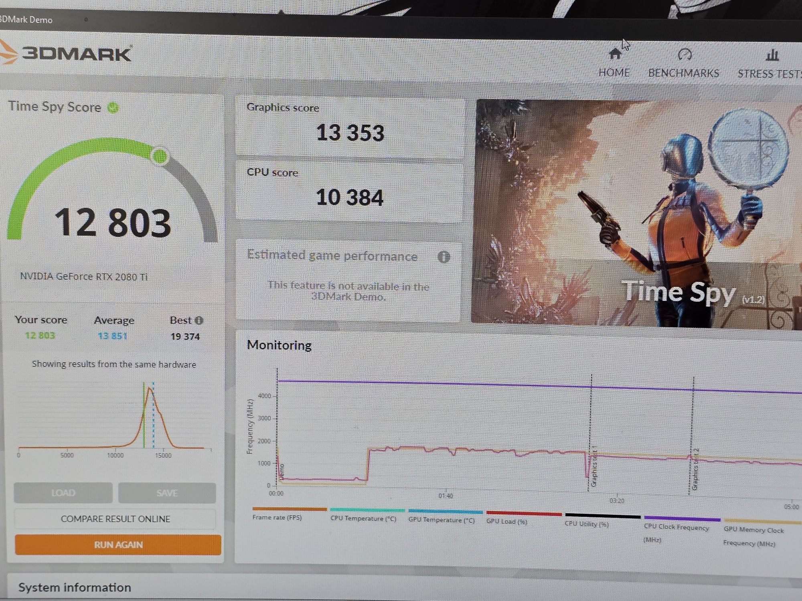This screenshot has height=601, width=802.
Task: Click the Time Spy score 12 803
Action: pos(113,223)
